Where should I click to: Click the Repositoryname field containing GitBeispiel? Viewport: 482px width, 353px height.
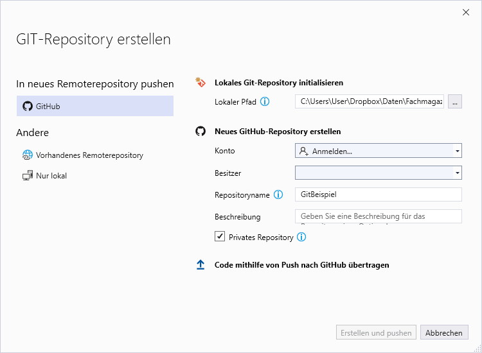point(379,194)
